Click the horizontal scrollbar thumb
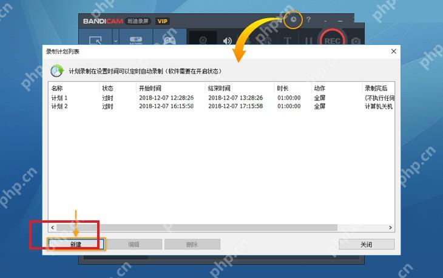The width and height of the screenshot is (443, 278). (197, 228)
